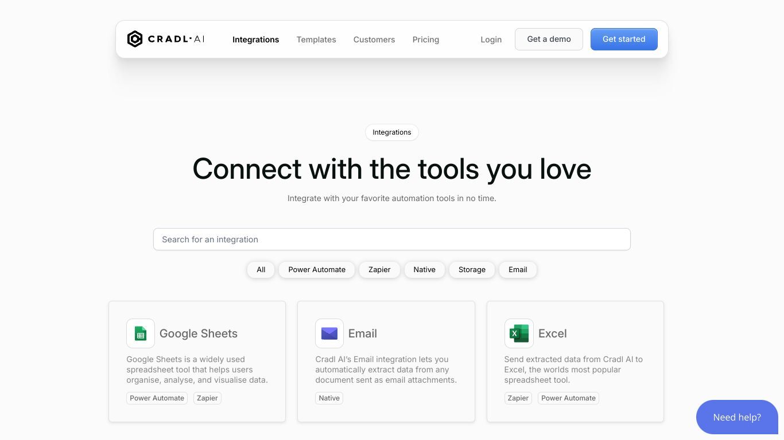Filter by Email chip below search
Image resolution: width=784 pixels, height=440 pixels.
click(518, 270)
